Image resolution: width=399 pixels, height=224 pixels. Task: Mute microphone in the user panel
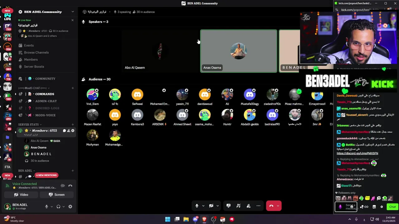46,207
